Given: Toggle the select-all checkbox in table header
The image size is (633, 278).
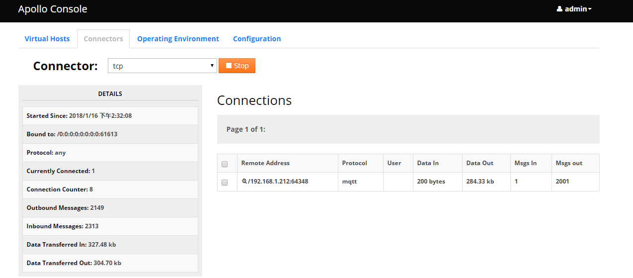Looking at the screenshot, I should click(x=225, y=164).
